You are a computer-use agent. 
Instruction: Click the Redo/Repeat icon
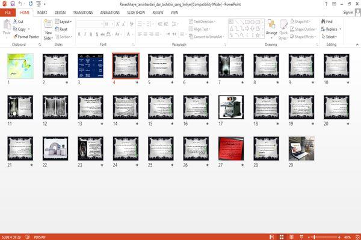pos(31,4)
